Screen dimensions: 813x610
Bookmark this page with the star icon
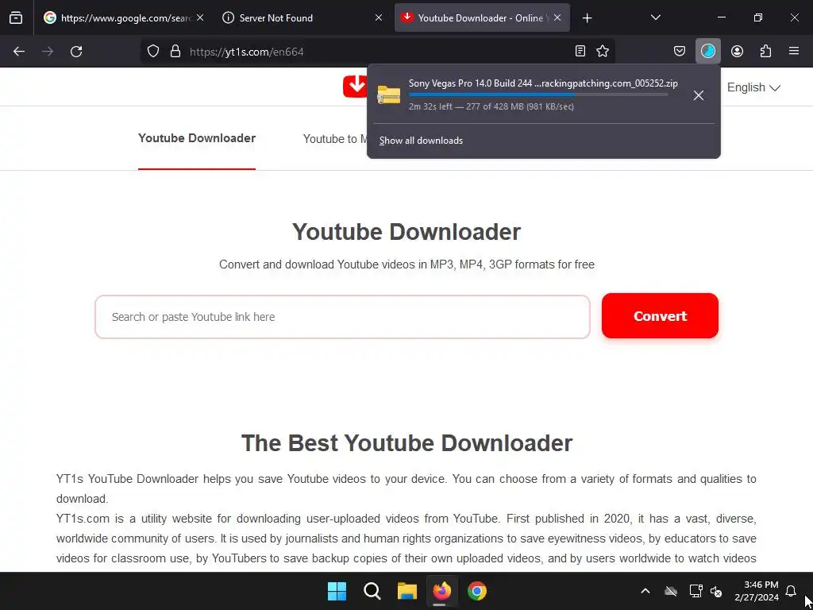pyautogui.click(x=603, y=52)
